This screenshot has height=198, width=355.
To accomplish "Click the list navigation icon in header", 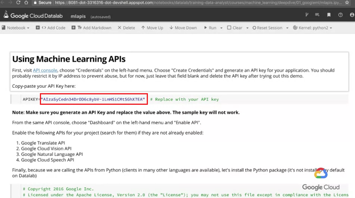I will [317, 15].
